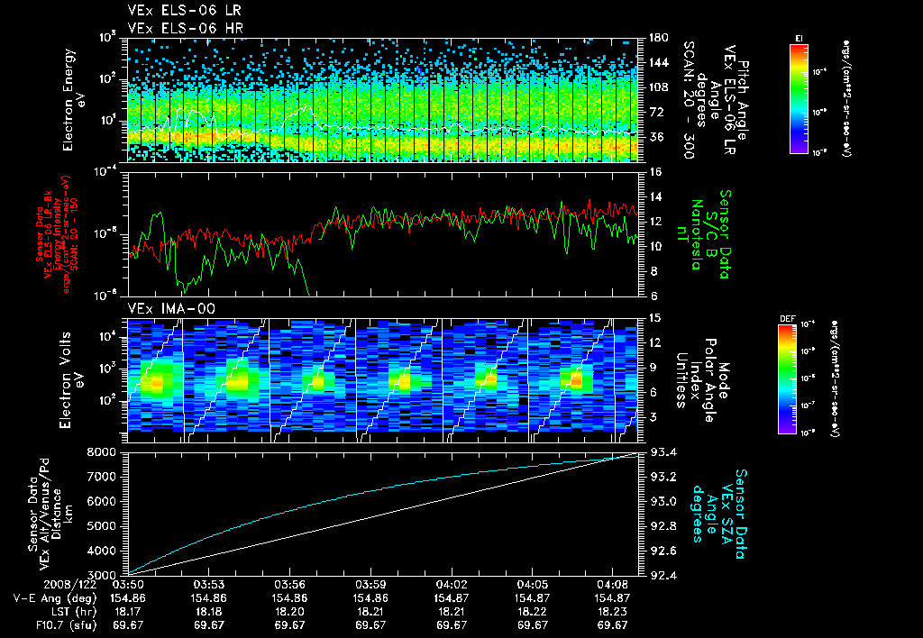This screenshot has height=638, width=923.
Task: Click the '04:08' time tick label
Action: point(613,585)
